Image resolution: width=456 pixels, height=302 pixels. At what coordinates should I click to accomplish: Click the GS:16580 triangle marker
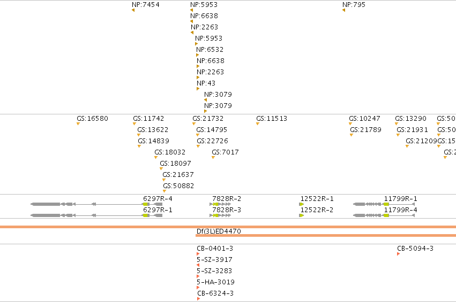click(78, 124)
